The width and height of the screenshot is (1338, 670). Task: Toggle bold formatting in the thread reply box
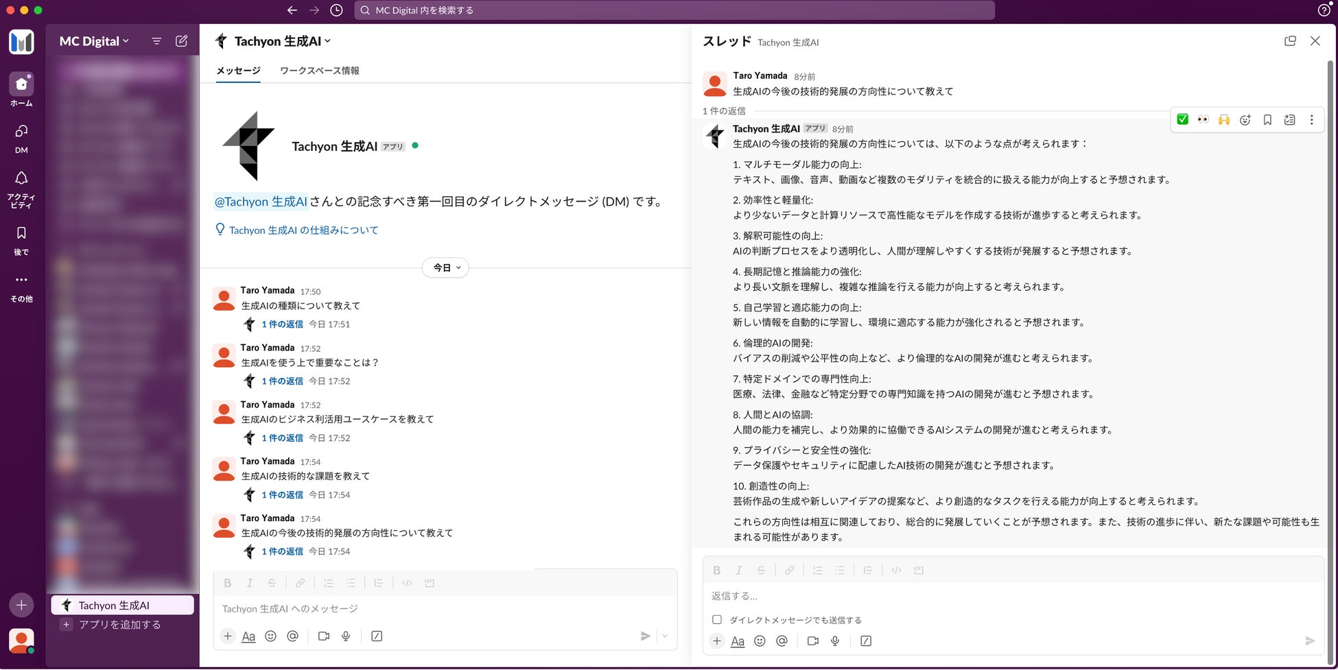tap(716, 570)
